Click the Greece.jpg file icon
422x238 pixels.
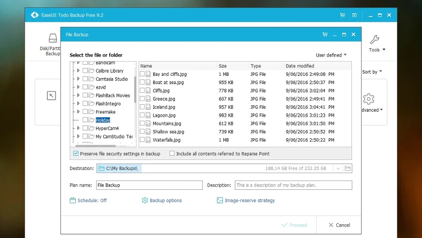148,99
